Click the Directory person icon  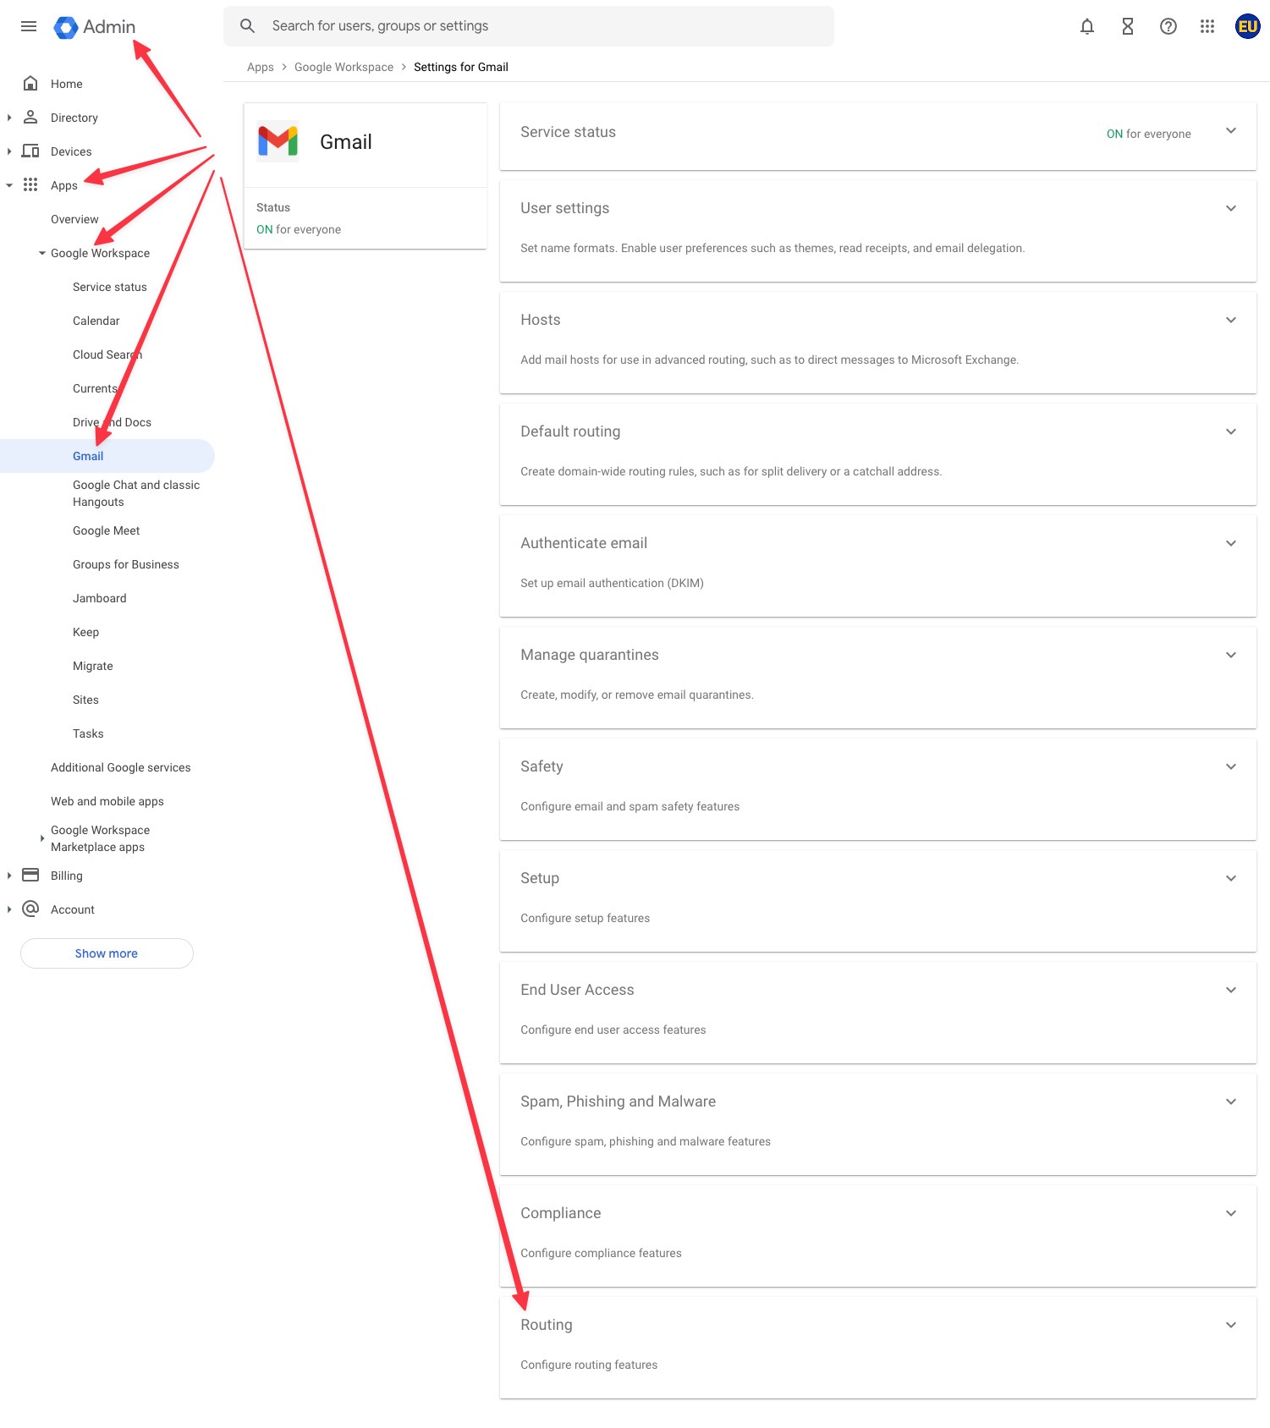click(30, 117)
